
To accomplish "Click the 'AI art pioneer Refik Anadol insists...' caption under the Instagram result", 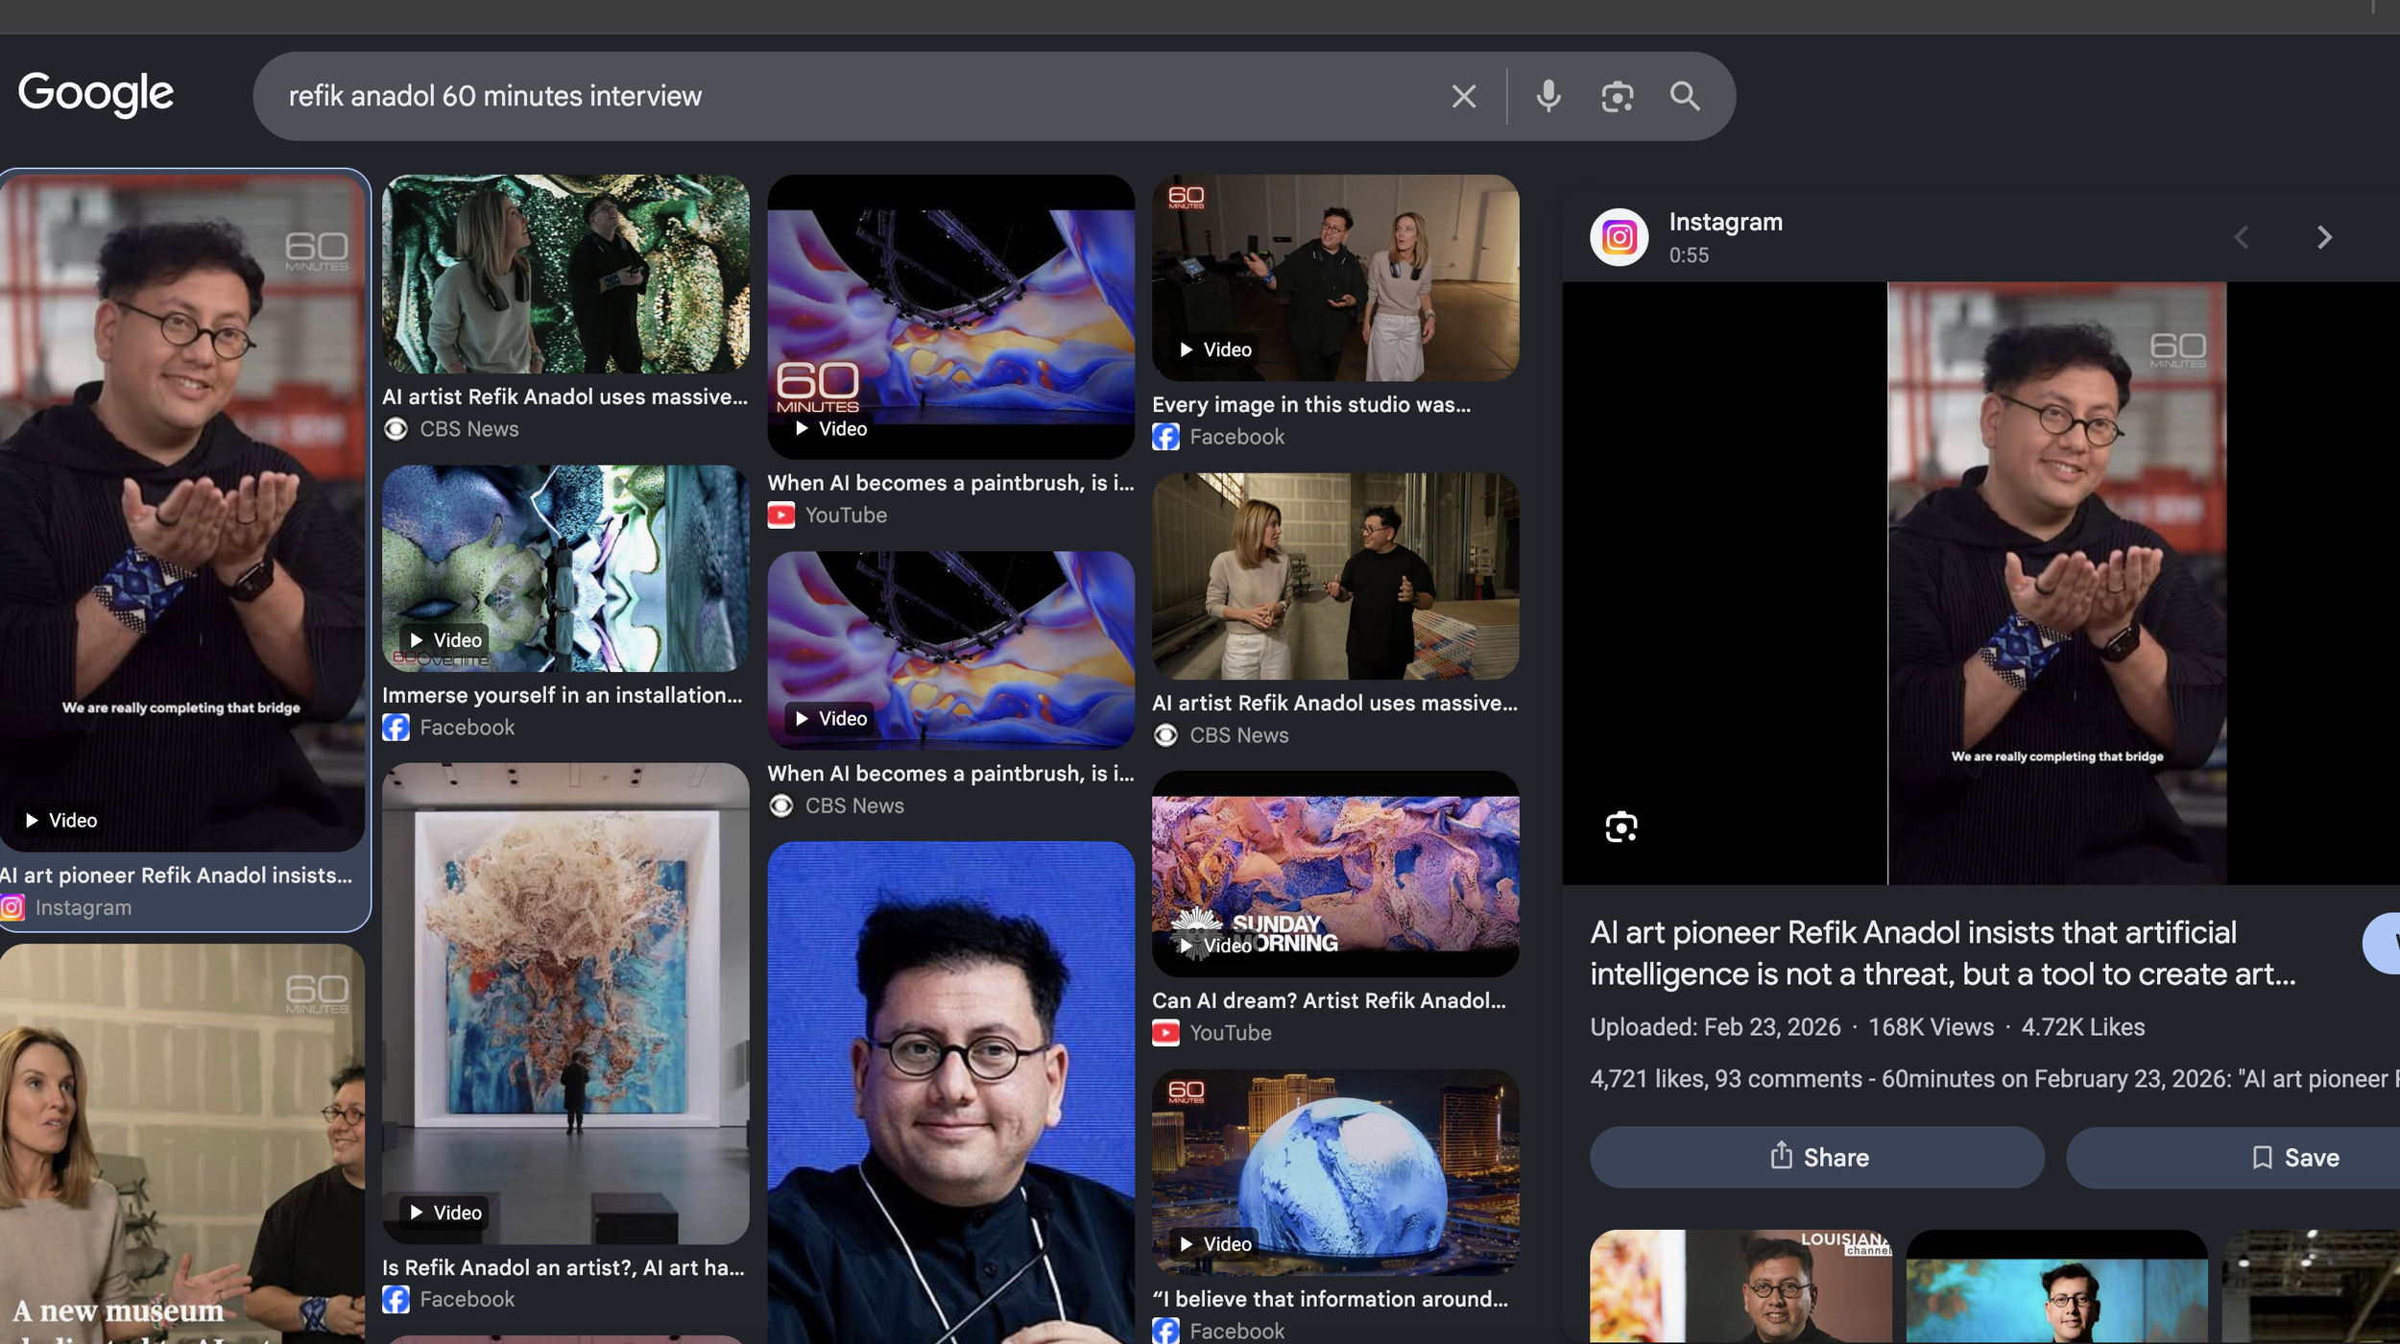I will (176, 876).
